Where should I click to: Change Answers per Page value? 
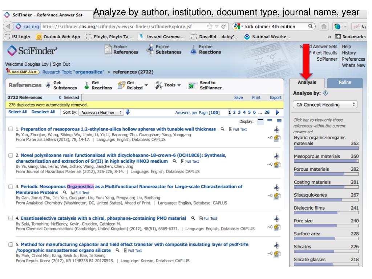214,113
